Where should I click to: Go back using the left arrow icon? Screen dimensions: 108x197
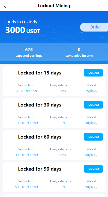5,6
